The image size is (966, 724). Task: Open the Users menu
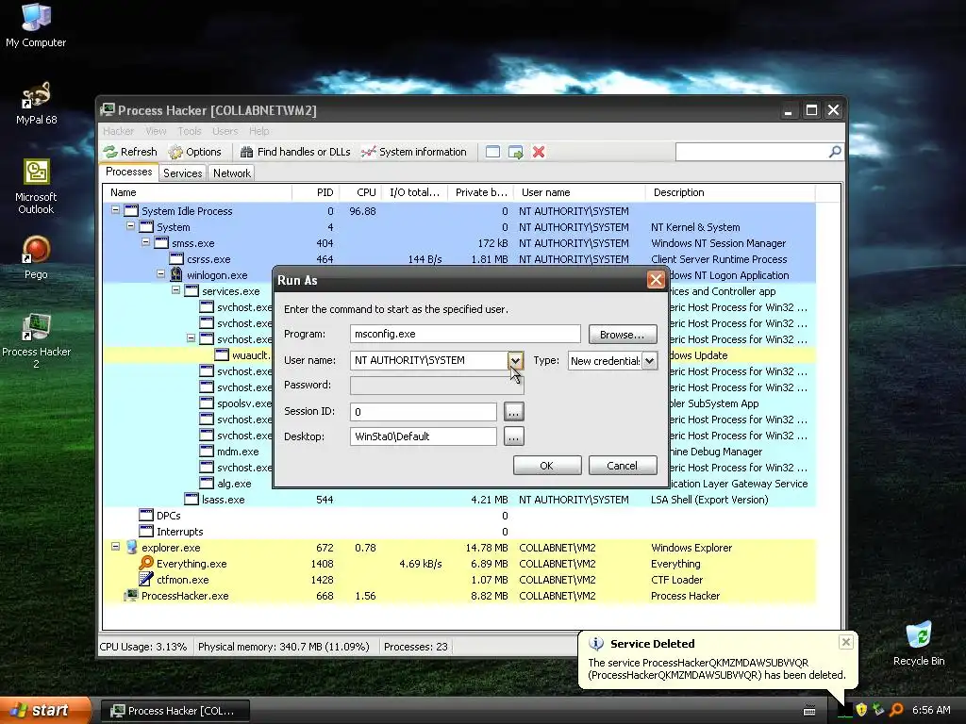click(225, 131)
